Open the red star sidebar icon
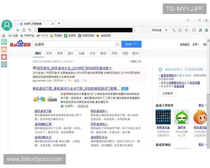210x168 pixels. [x=4, y=57]
